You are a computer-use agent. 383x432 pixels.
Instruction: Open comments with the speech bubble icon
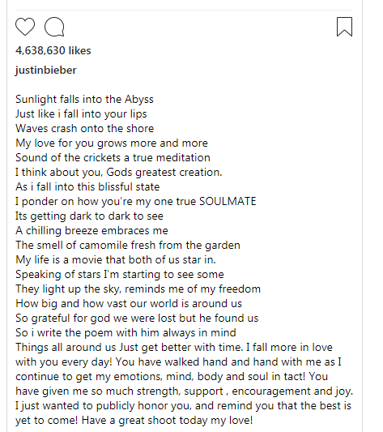[x=54, y=27]
